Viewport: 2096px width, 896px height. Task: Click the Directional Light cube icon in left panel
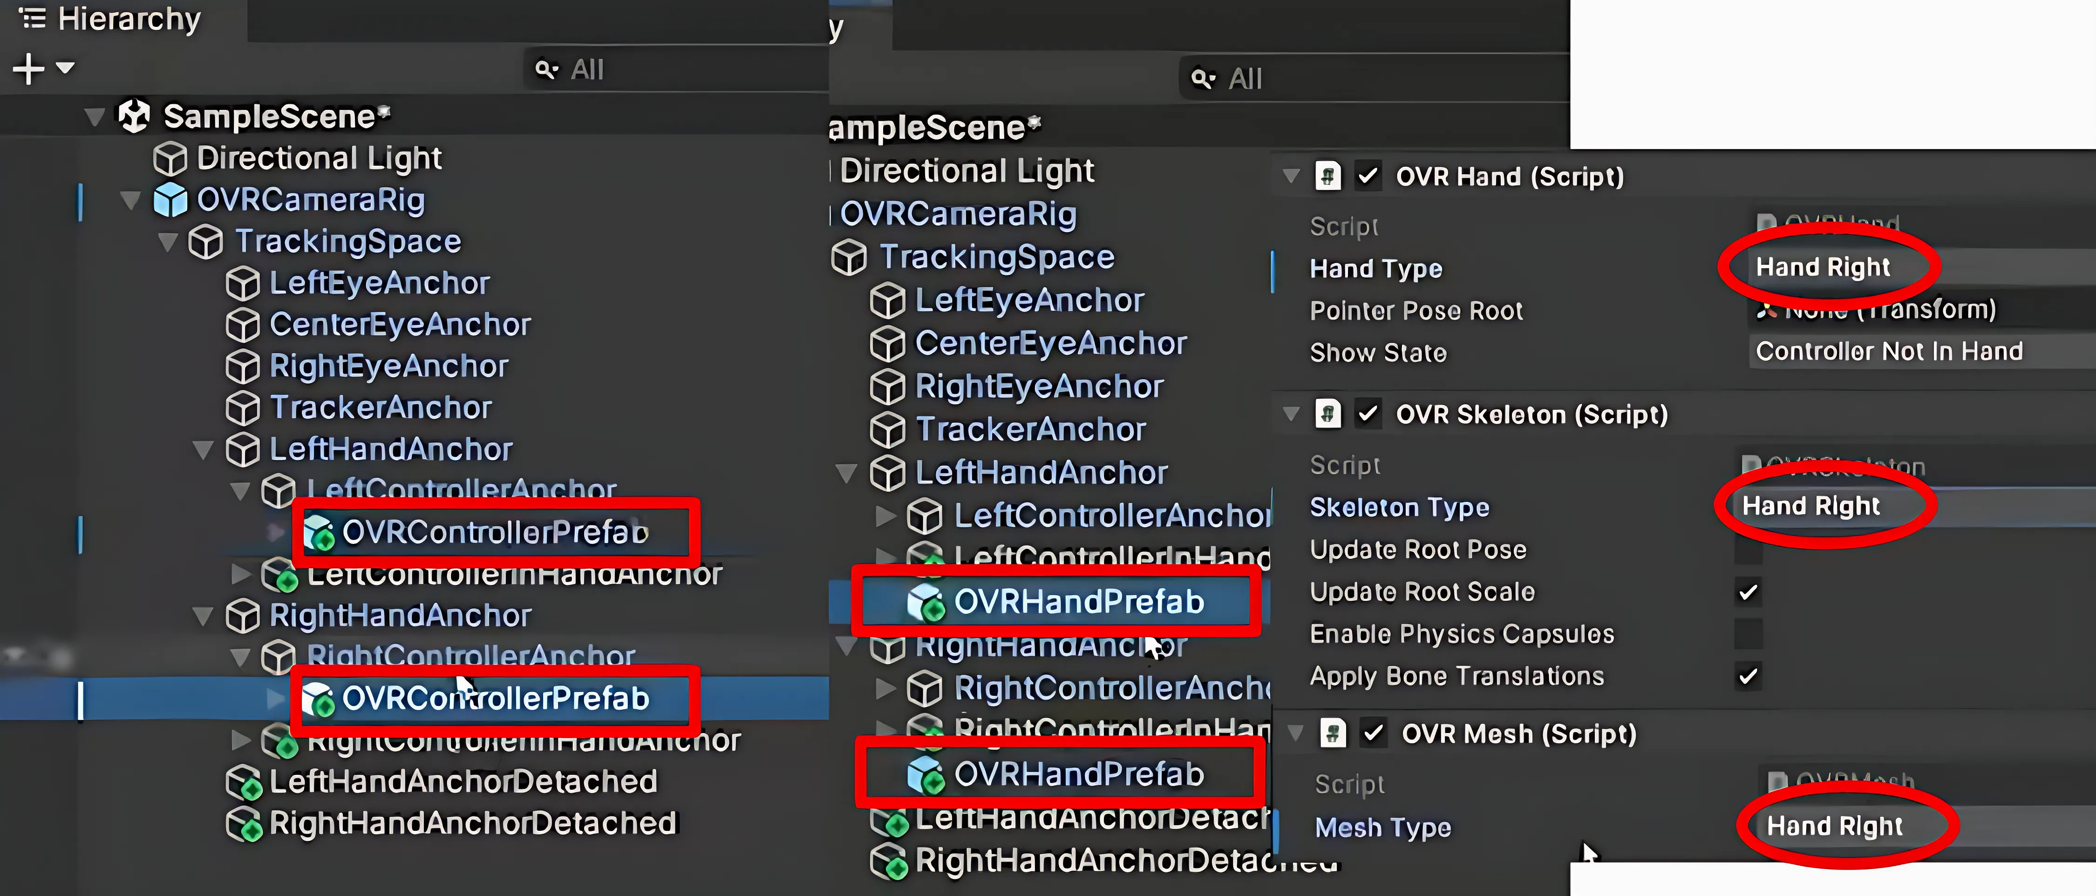[170, 159]
